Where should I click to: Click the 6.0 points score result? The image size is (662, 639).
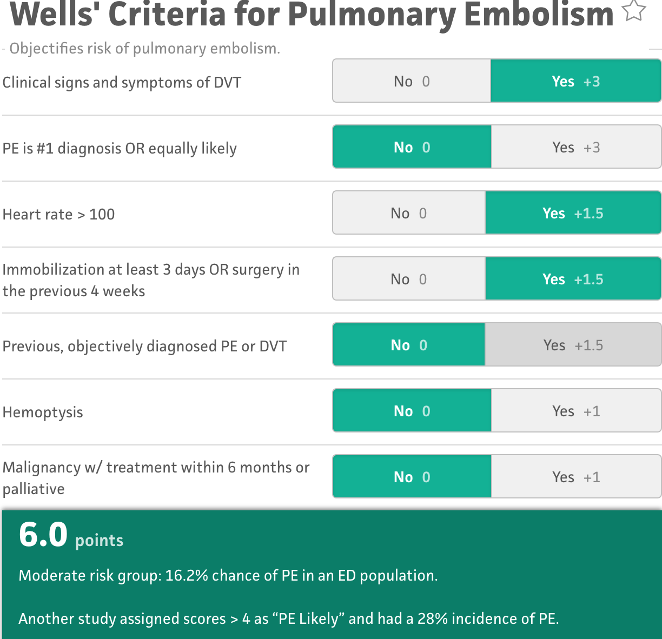[71, 535]
